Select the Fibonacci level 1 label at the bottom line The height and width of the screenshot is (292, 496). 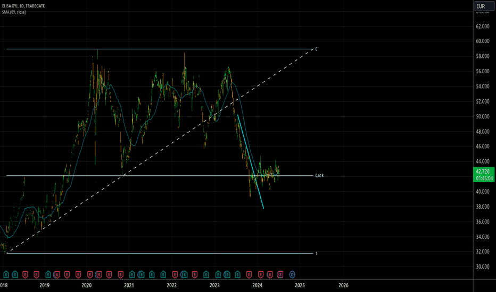(316, 253)
